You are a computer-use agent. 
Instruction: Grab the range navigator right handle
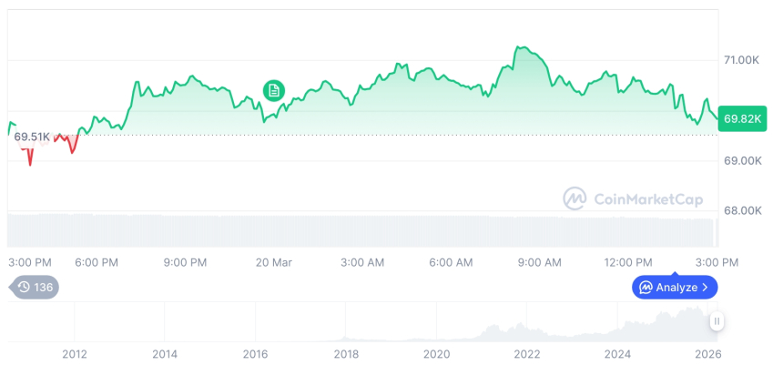click(717, 321)
